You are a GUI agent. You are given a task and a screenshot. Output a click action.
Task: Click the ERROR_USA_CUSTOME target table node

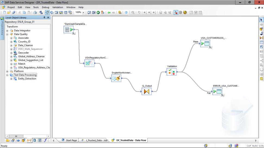click(x=217, y=91)
